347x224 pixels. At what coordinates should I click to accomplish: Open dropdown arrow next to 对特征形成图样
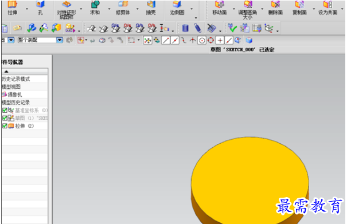click(x=81, y=9)
